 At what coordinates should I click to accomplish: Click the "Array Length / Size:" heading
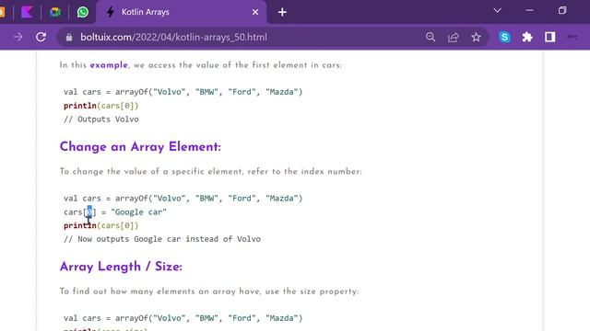click(x=121, y=267)
